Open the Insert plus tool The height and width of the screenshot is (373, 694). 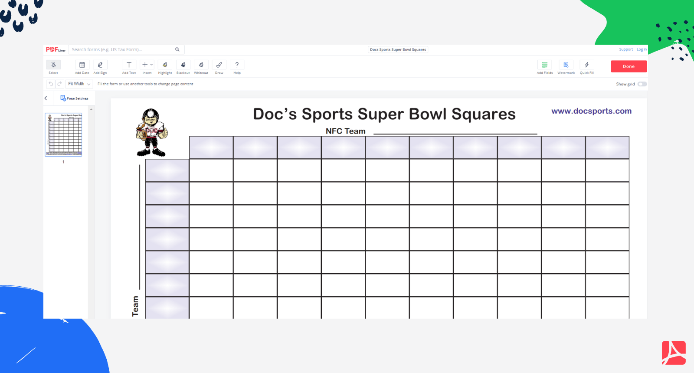(145, 65)
